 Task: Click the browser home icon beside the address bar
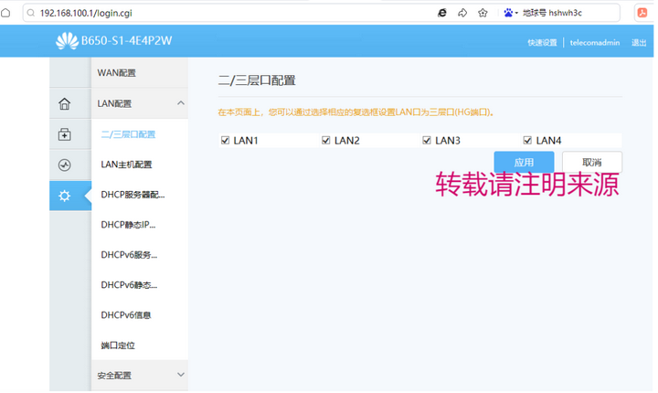[x=5, y=13]
